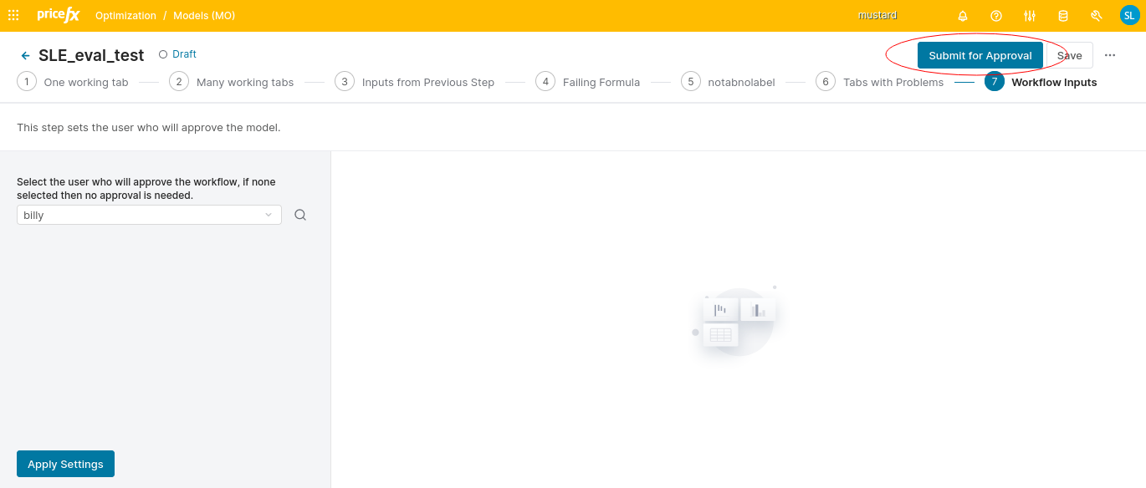
Task: Open Inputs from Previous Step
Action: [415, 82]
